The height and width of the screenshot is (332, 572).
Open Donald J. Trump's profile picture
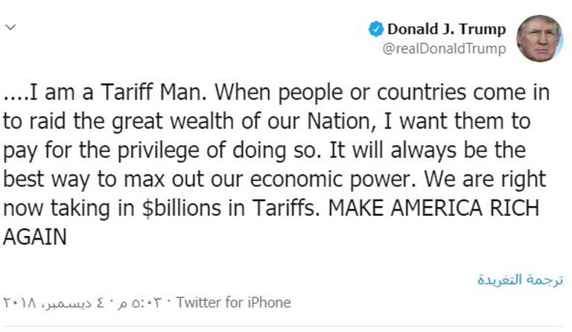538,38
